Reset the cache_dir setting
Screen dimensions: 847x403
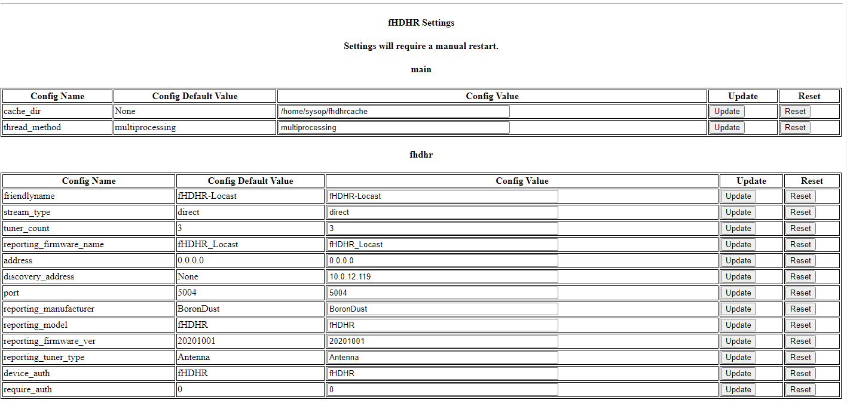coord(795,112)
